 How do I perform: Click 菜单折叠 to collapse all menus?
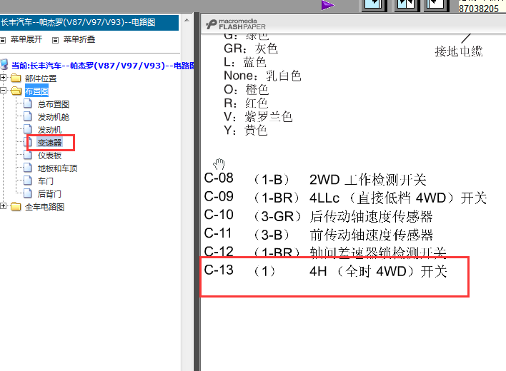point(79,40)
